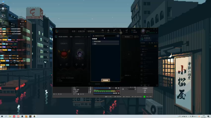The height and width of the screenshot is (118, 211).
Task: Move the selected OBS source up
Action: [81, 94]
